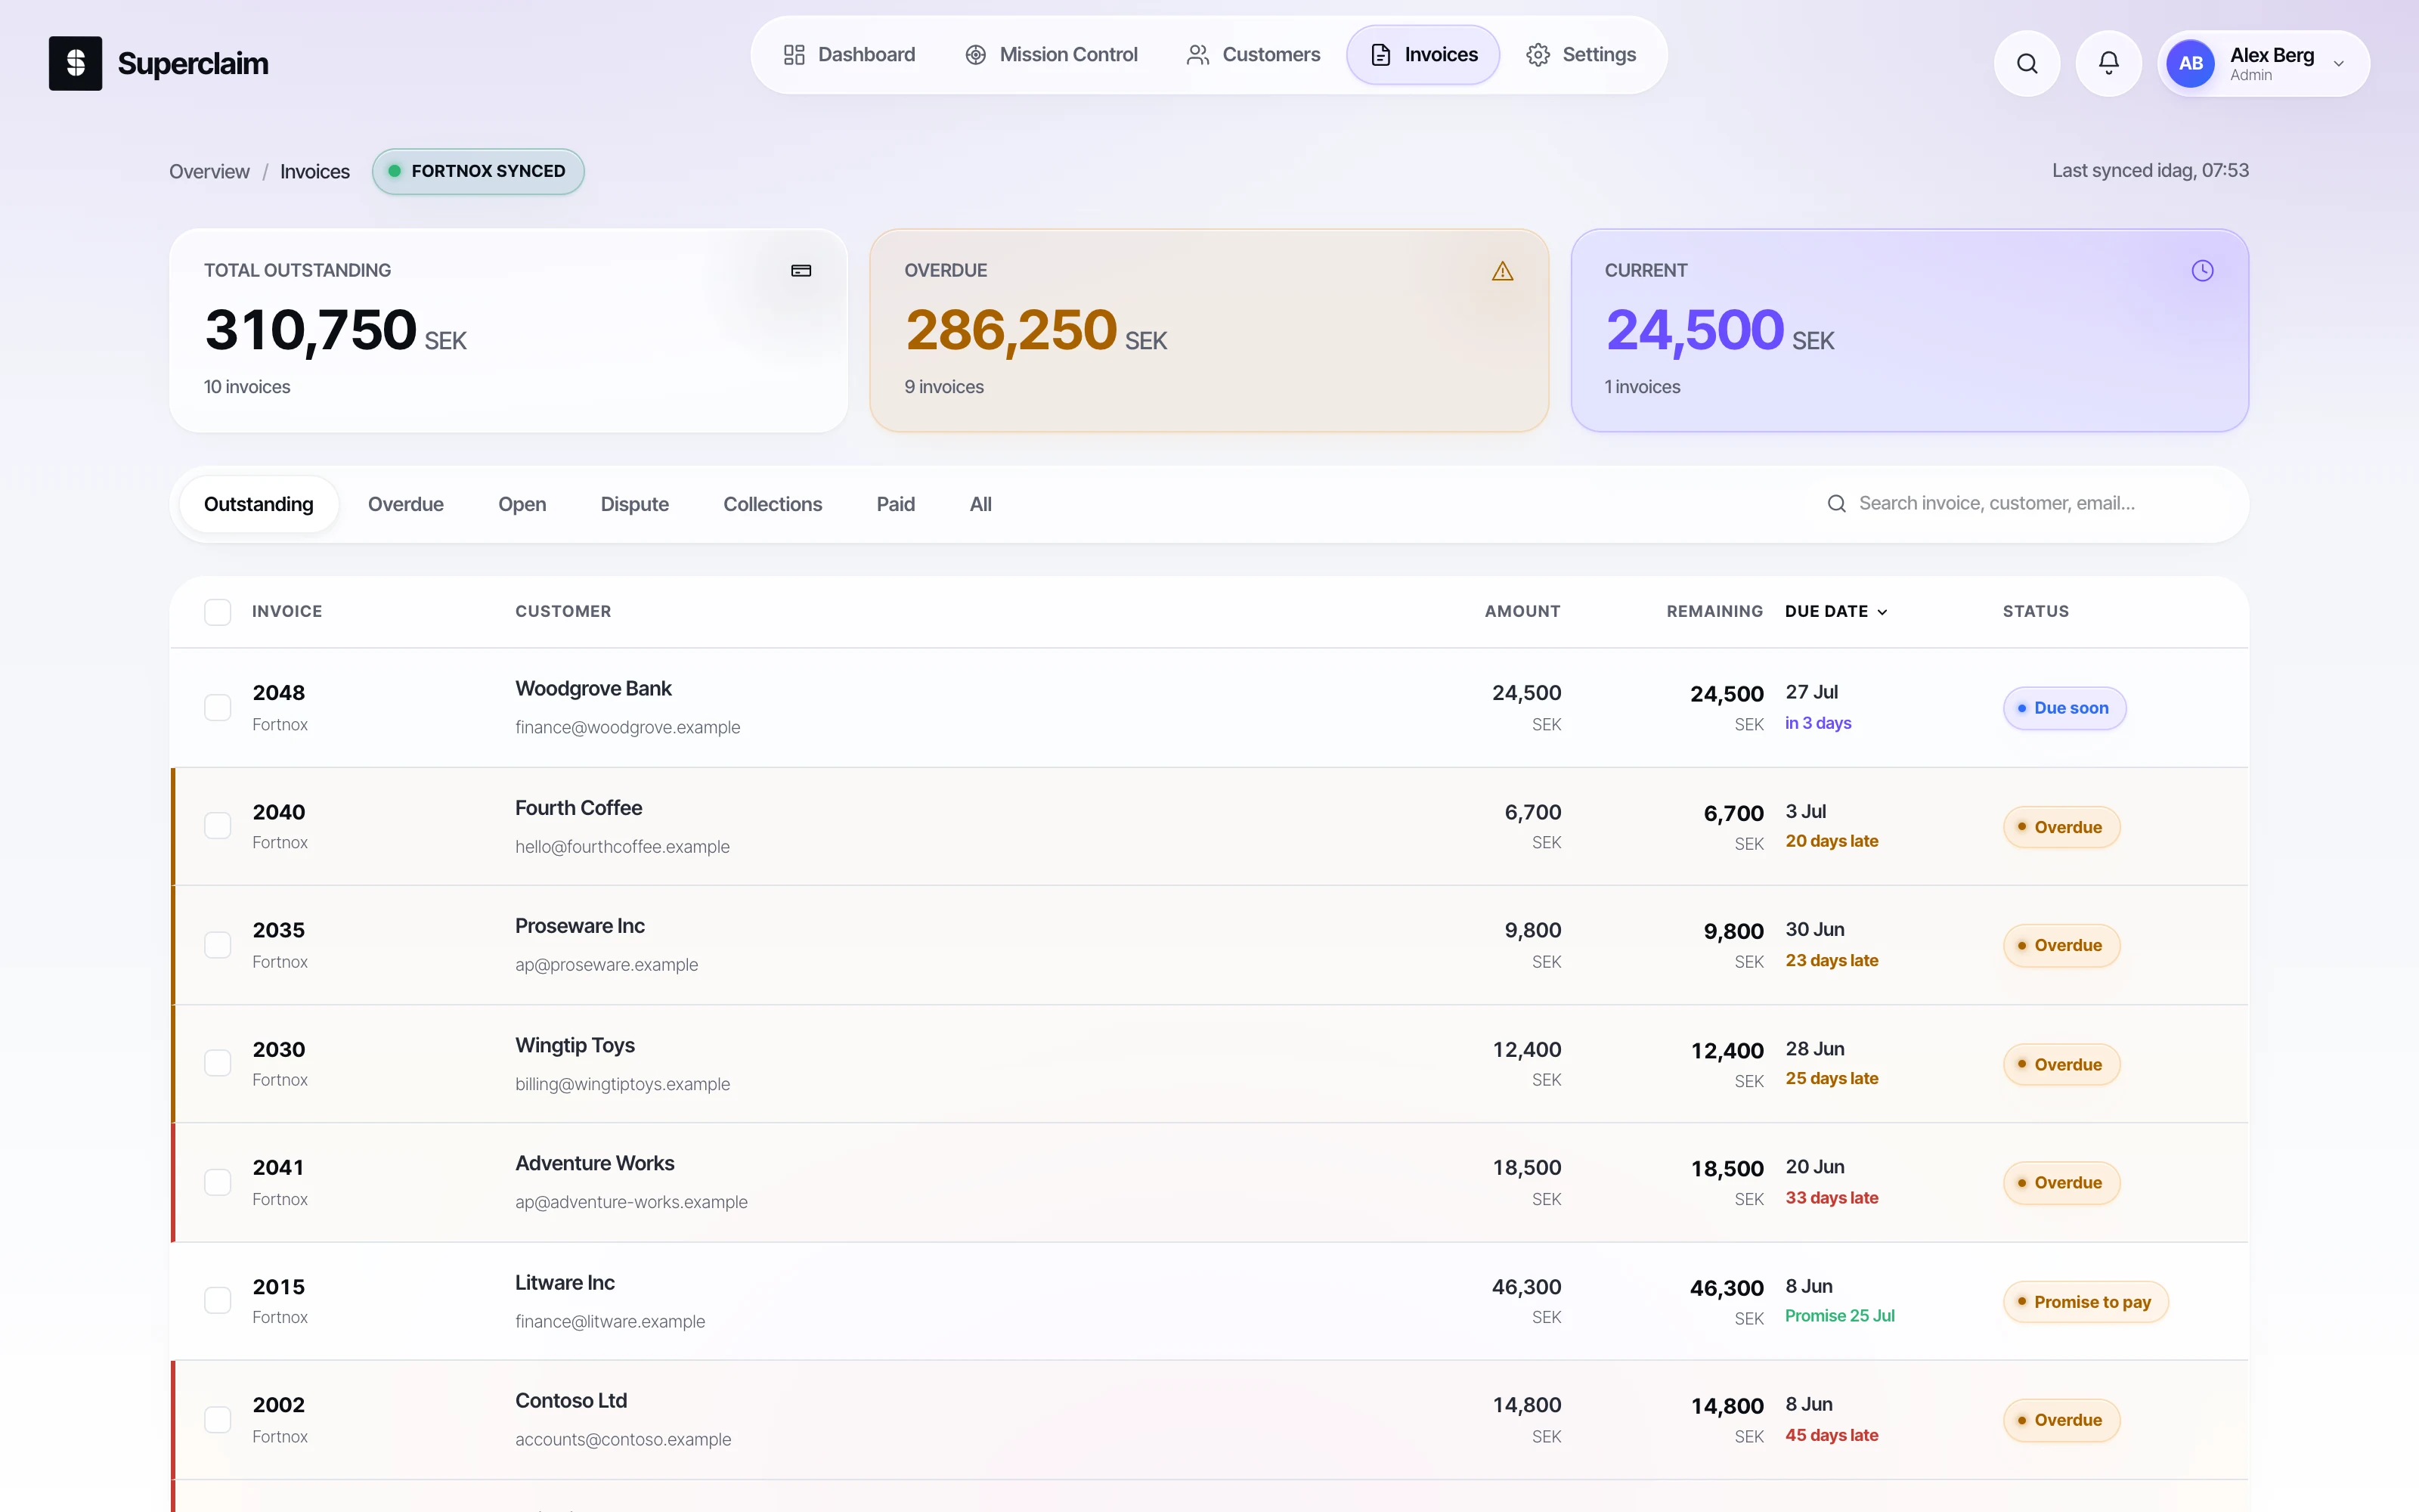2419x1512 pixels.
Task: Open the search magnifier button in header
Action: pos(2026,63)
